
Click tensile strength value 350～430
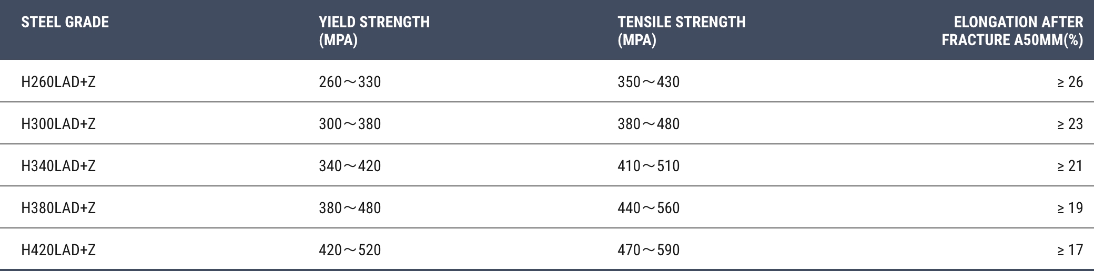click(649, 82)
